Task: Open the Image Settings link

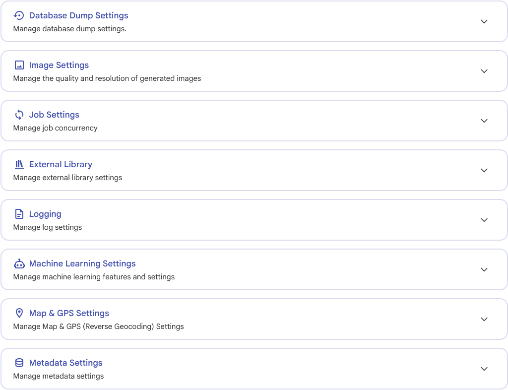Action: click(x=59, y=65)
